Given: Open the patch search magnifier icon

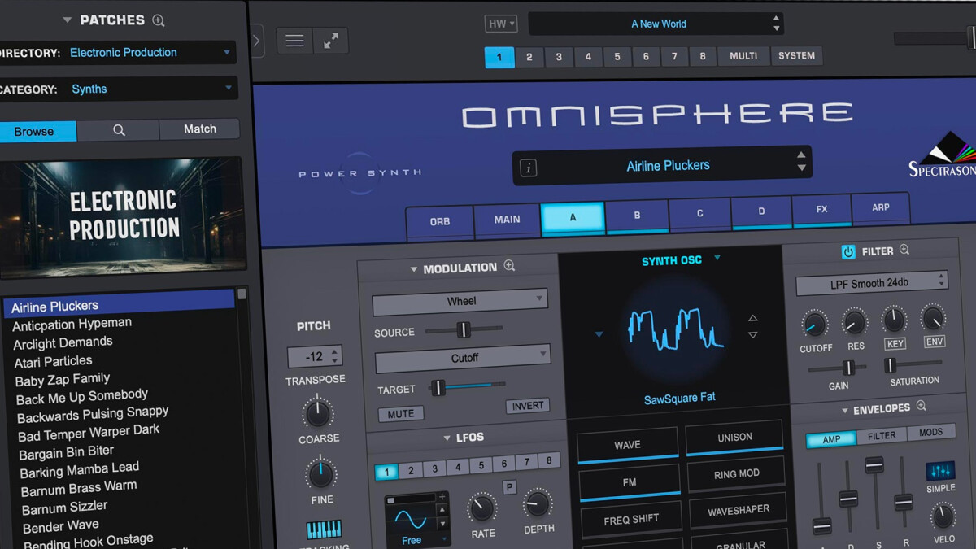Looking at the screenshot, I should click(118, 129).
